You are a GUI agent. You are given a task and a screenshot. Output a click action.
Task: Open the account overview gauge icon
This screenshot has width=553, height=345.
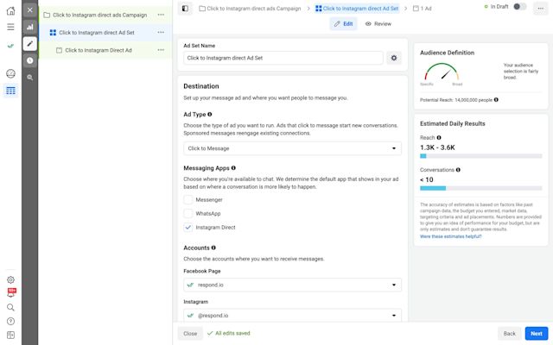coord(10,73)
